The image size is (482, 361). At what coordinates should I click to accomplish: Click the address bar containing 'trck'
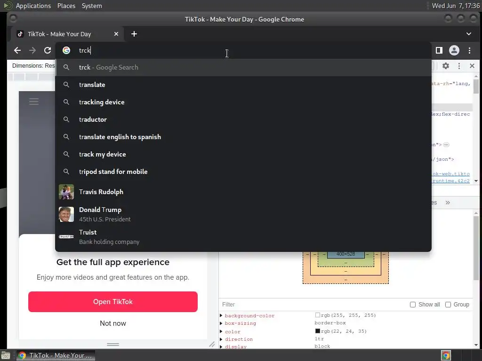(x=243, y=50)
